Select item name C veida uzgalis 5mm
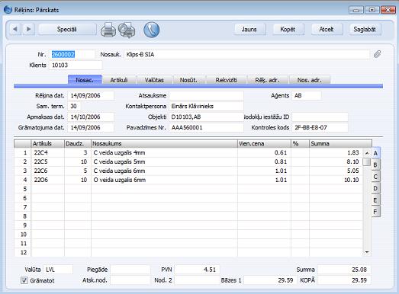The width and height of the screenshot is (399, 294). pyautogui.click(x=164, y=162)
